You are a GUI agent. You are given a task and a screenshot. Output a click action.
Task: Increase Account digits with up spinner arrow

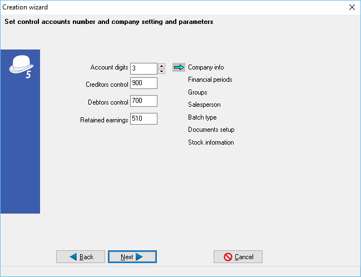pos(161,66)
